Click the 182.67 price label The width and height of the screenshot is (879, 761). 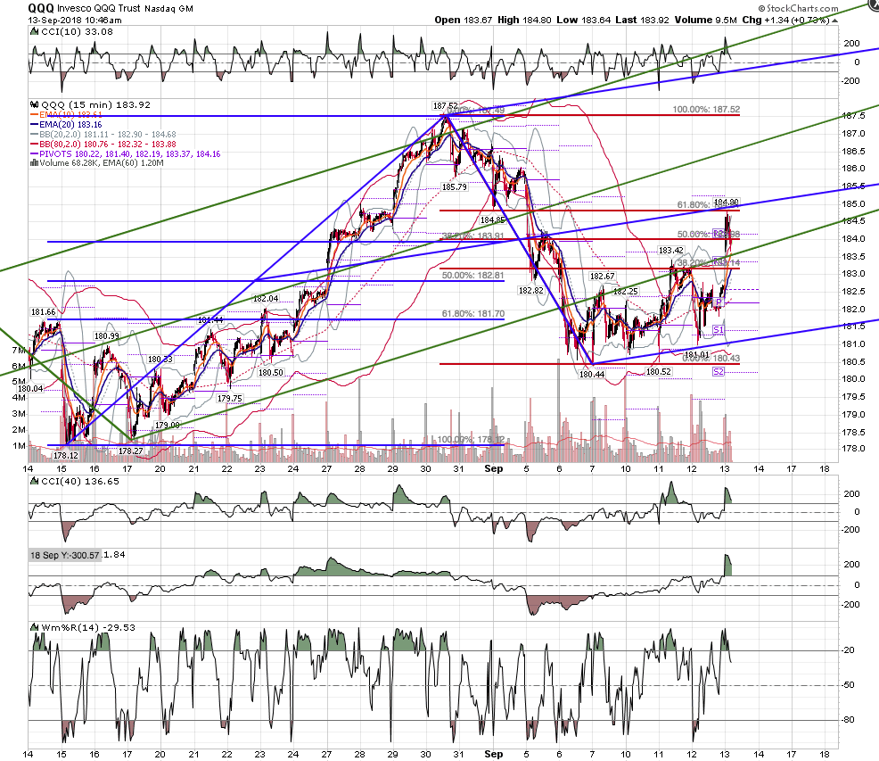[603, 276]
